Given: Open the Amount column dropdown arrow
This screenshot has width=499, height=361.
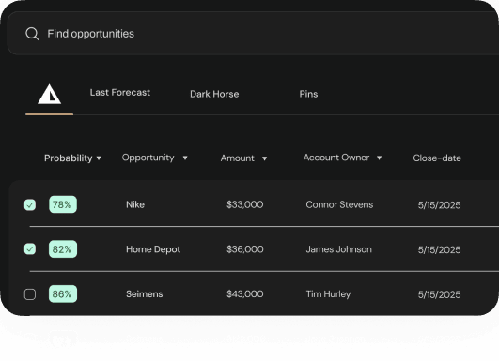Looking at the screenshot, I should (x=264, y=158).
